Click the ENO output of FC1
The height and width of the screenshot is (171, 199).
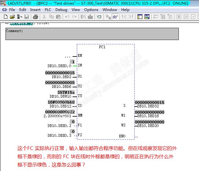pyautogui.click(x=122, y=136)
